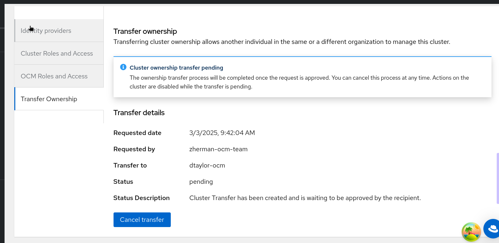Viewport: 499px width, 243px height.
Task: Click the "Transfer to" label
Action: pos(130,165)
